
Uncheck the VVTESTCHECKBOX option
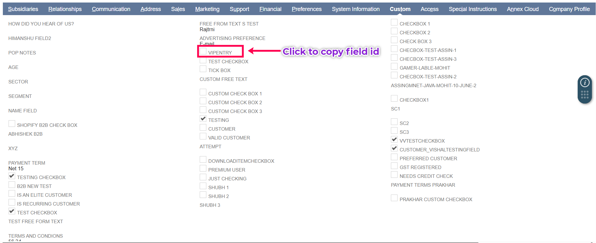click(394, 140)
